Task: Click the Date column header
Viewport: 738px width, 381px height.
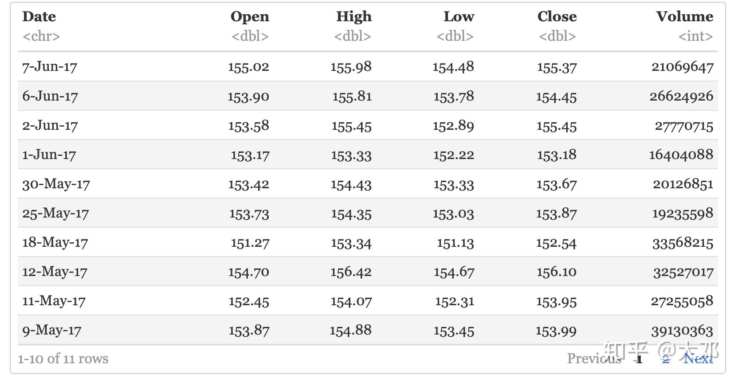Action: [x=39, y=17]
